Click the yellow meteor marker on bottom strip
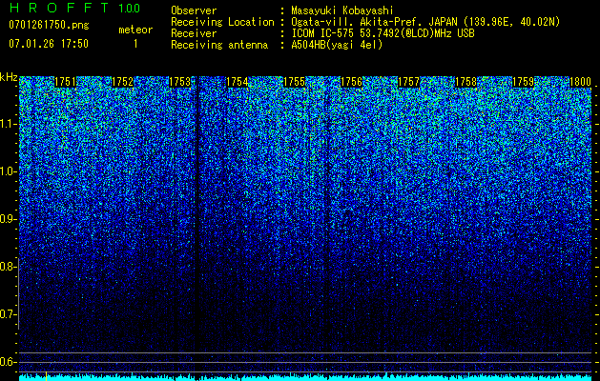600x381 pixels. pos(46,375)
